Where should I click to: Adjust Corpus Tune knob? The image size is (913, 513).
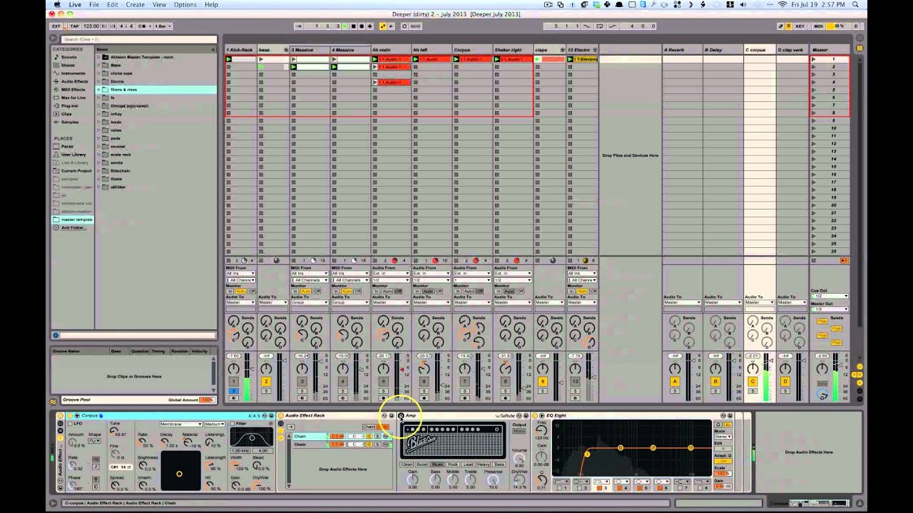[x=113, y=431]
